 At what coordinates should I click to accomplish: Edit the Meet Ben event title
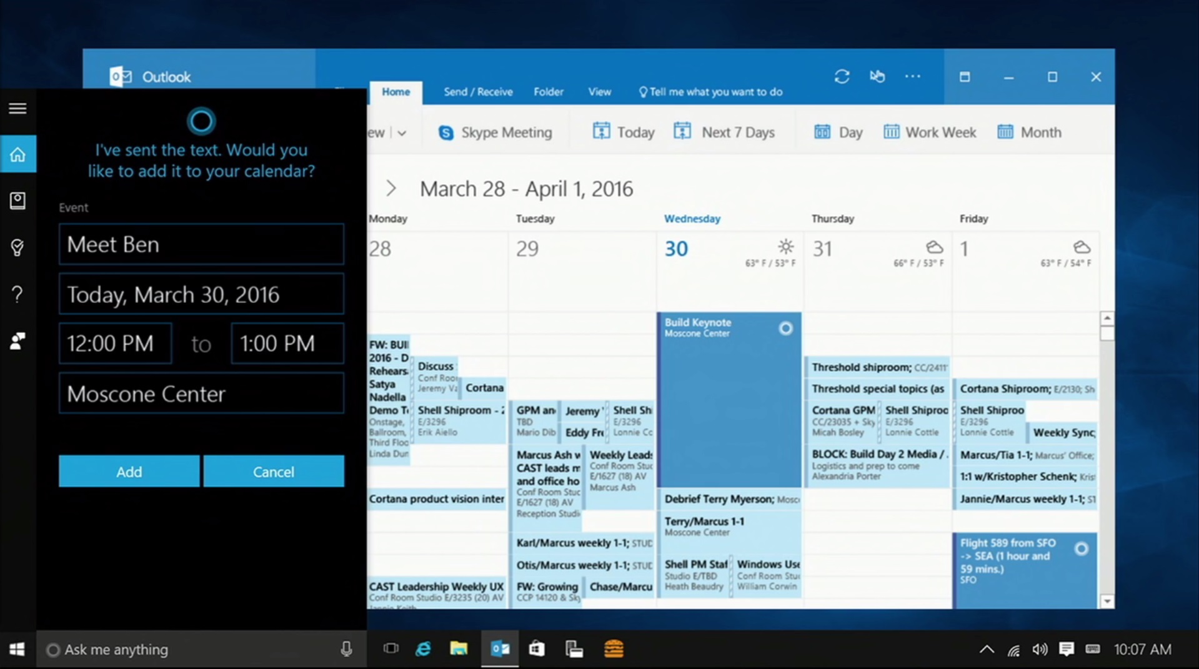point(201,244)
